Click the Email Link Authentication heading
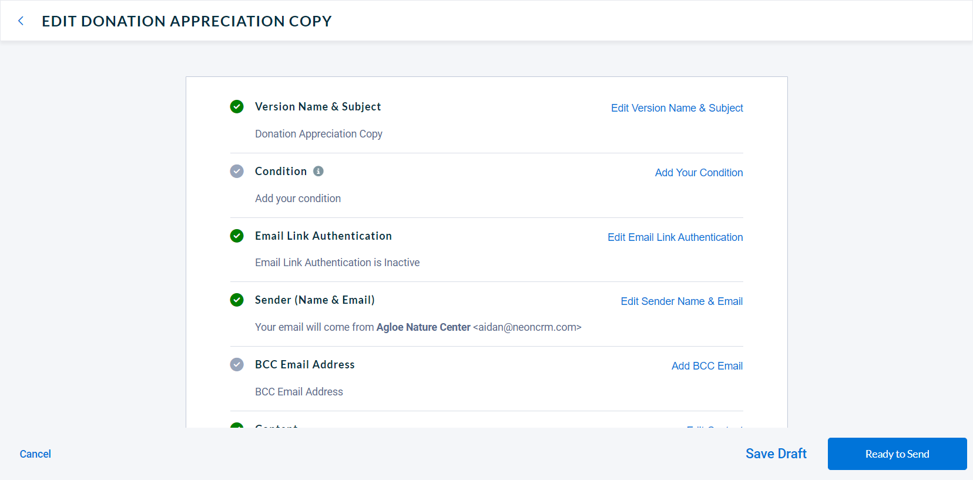 [x=323, y=236]
